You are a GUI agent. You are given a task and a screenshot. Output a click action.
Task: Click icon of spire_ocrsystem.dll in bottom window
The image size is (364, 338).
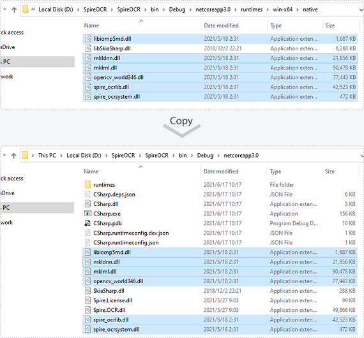coord(87,330)
